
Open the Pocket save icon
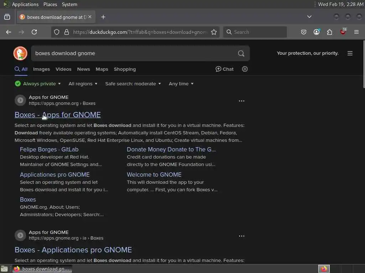click(304, 32)
